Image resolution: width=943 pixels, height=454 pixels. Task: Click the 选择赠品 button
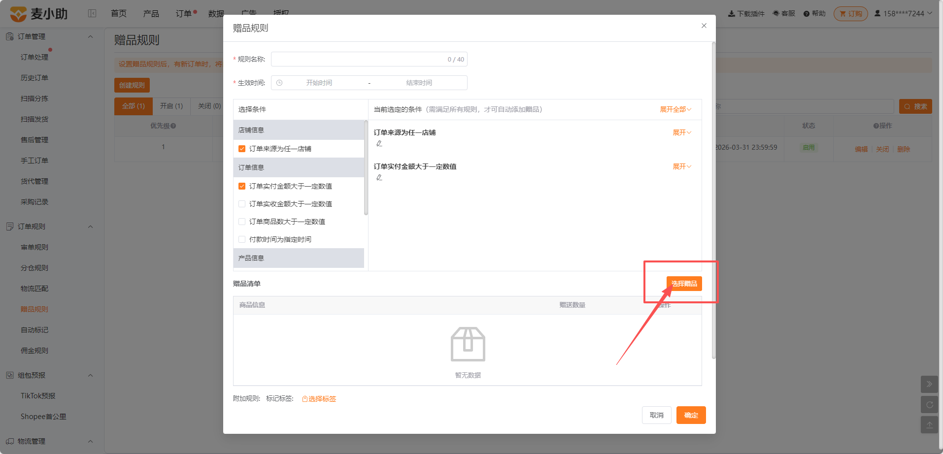[x=684, y=284]
